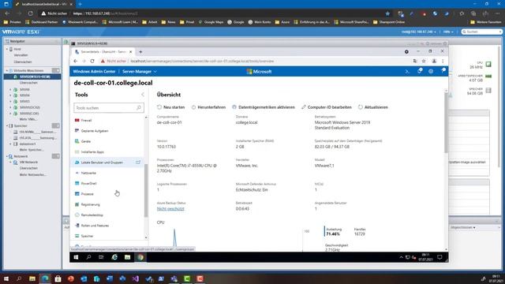Open Lokale Benutzer und Gruppen in new window

138,163
